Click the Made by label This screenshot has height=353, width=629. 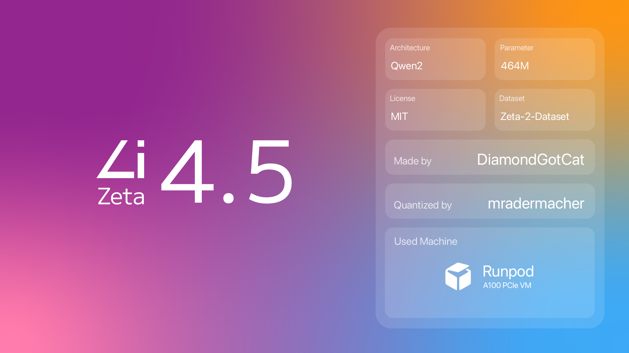pos(412,161)
